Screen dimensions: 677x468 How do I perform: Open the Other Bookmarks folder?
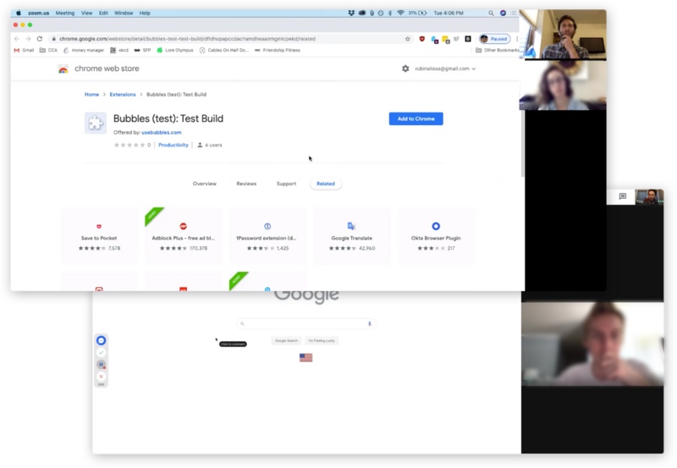click(x=498, y=51)
